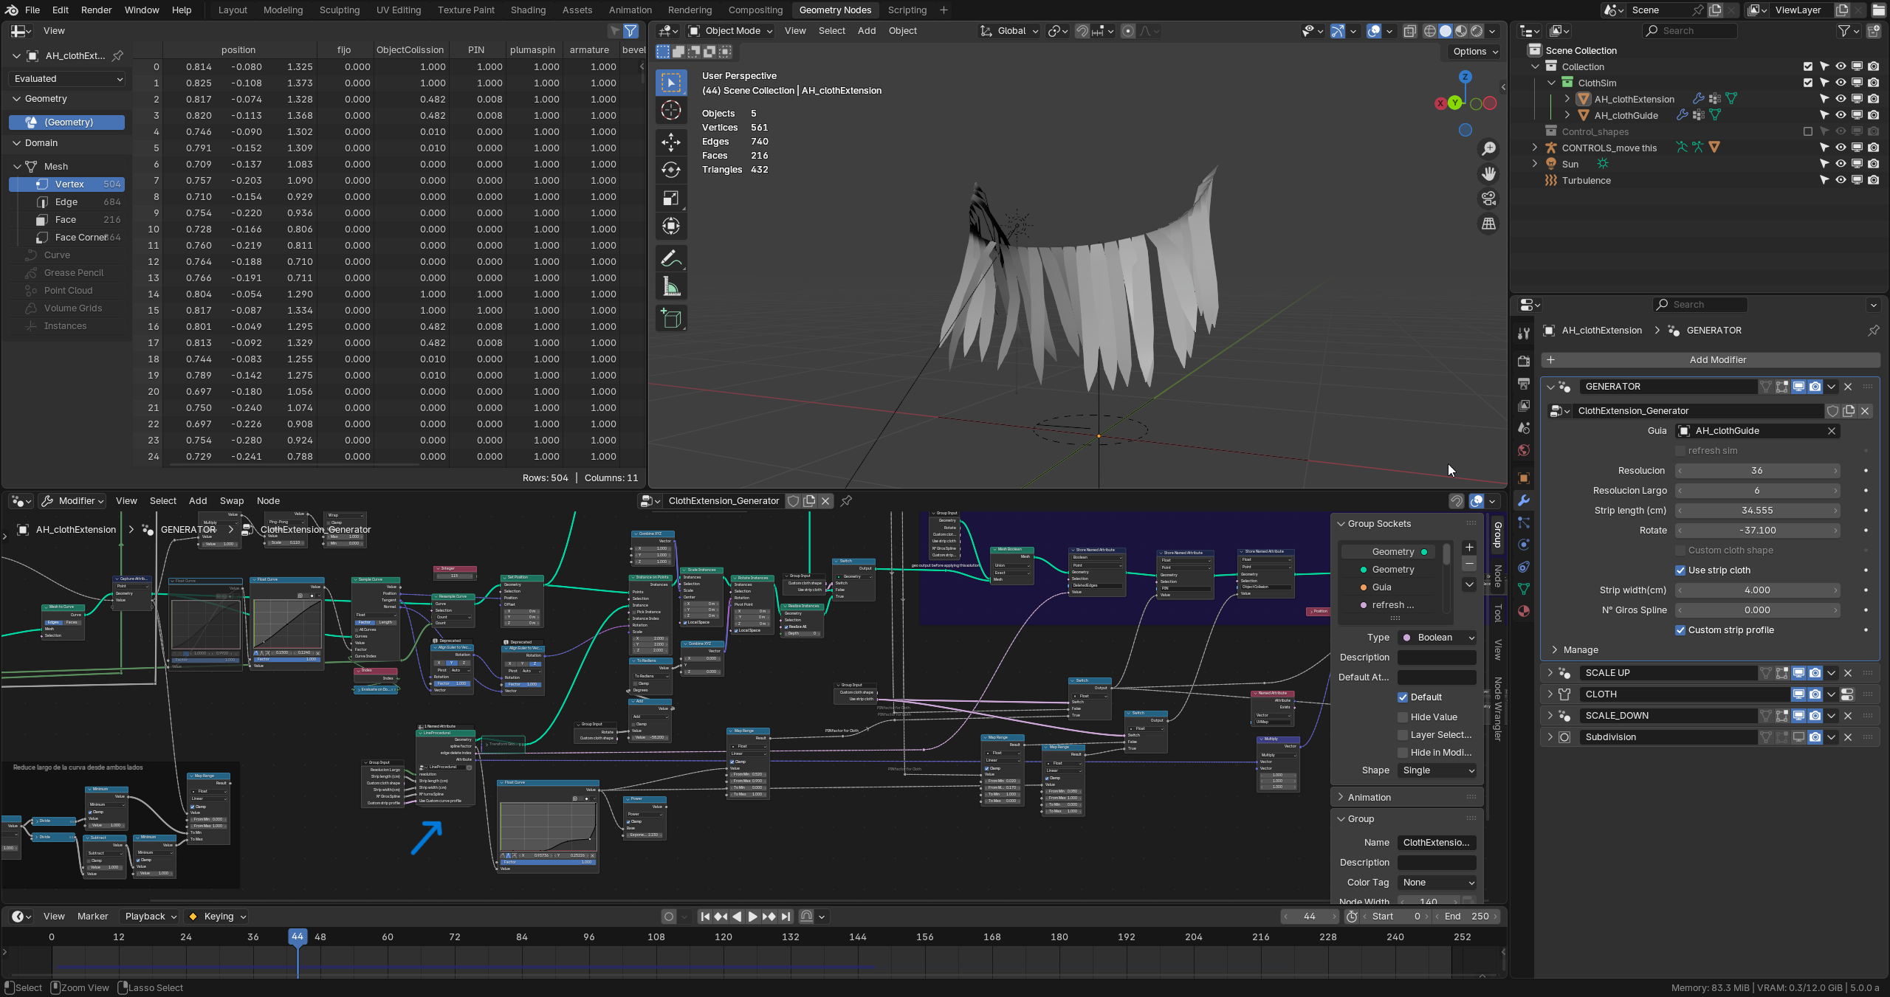Expand the SCALE UP modifier panel
1890x997 pixels.
[1550, 673]
